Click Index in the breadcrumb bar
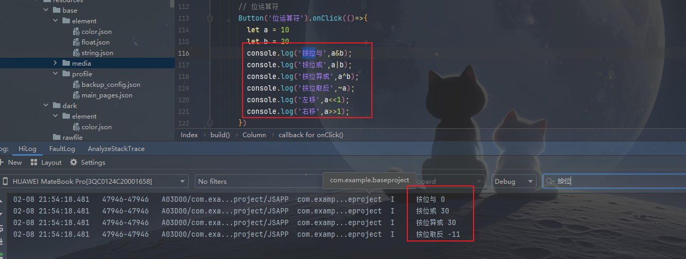Screen dimensions: 686x259 click(x=189, y=135)
